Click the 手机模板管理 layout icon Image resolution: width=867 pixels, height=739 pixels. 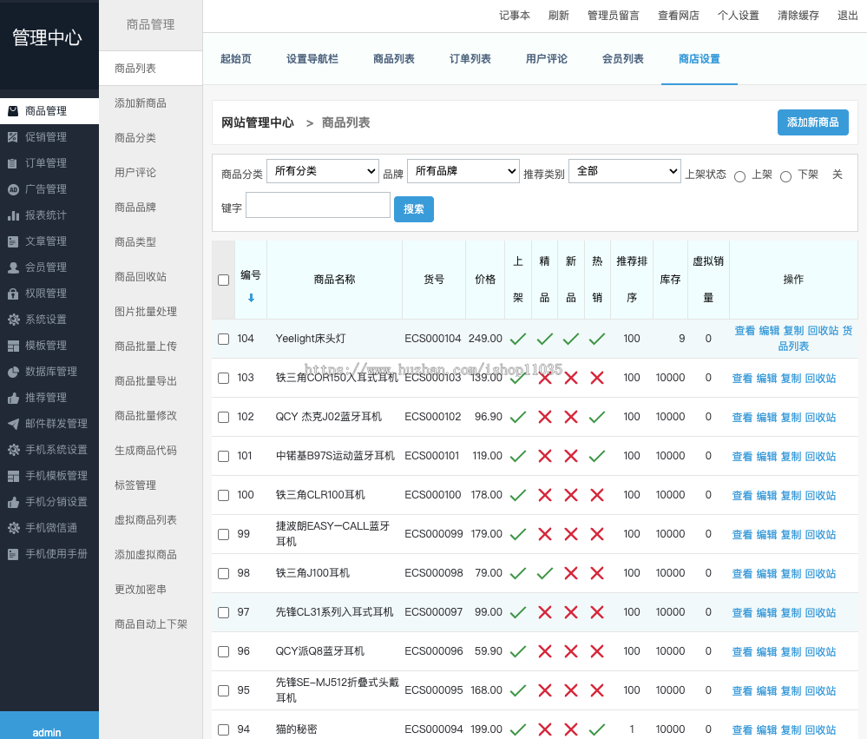pos(13,476)
